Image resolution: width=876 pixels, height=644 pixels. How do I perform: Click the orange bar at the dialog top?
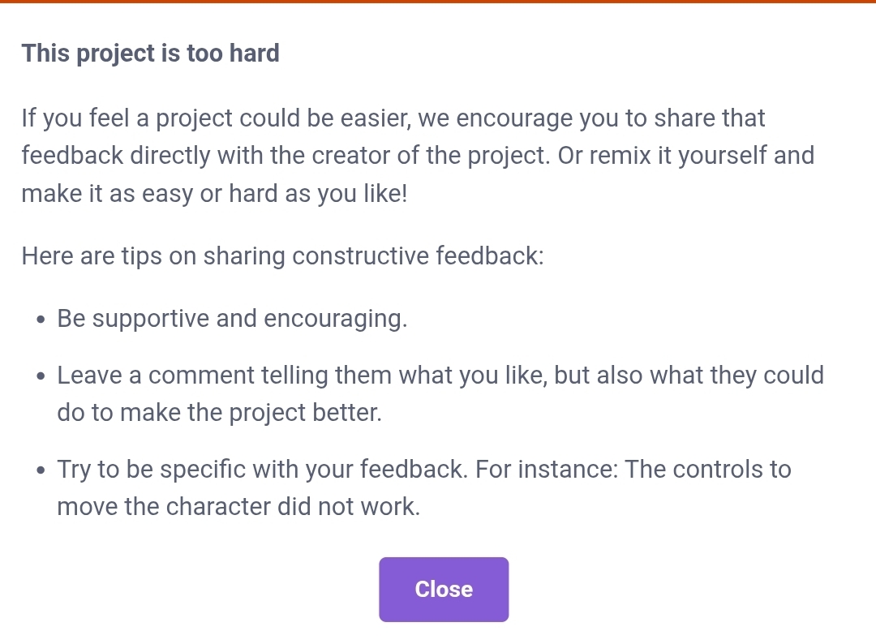[x=438, y=2]
